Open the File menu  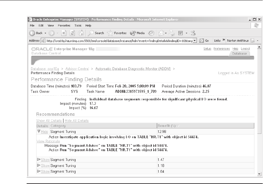[32, 26]
